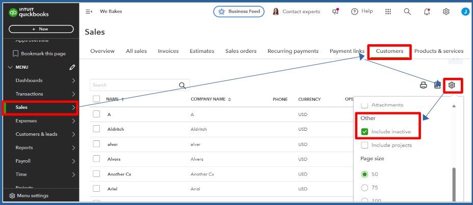Click the magnifier search icon in header
473x205 pixels.
coord(407,11)
